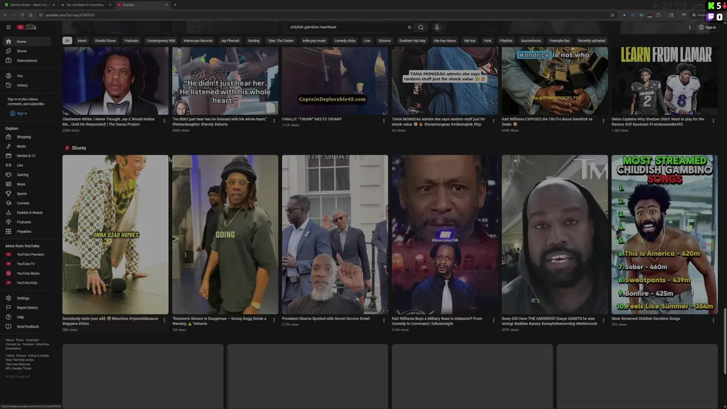Open the YouTube hamburger guide menu
The height and width of the screenshot is (409, 727).
click(9, 27)
